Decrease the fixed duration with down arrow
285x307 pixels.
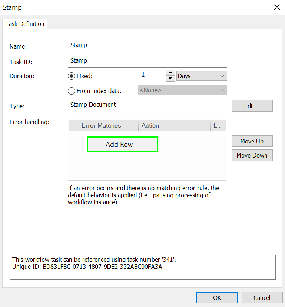[x=170, y=79]
